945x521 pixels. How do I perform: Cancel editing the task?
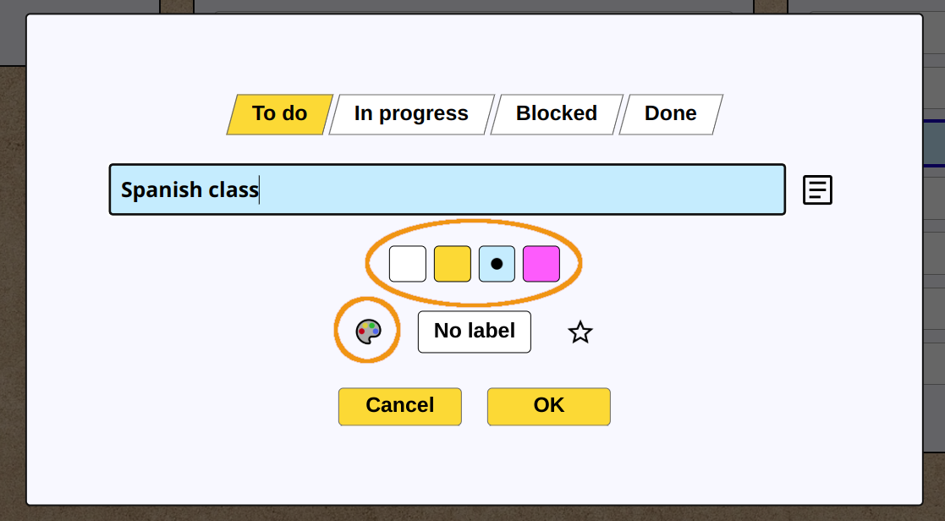click(x=400, y=407)
